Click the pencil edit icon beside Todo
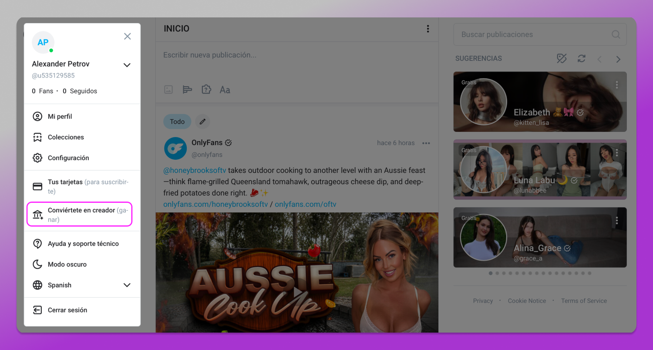 click(x=202, y=121)
